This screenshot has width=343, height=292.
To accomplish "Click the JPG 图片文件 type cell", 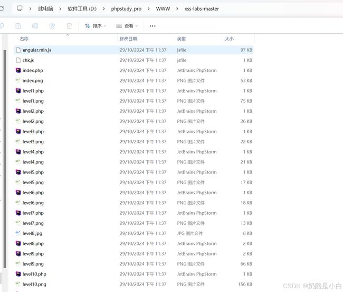I will point(190,233).
